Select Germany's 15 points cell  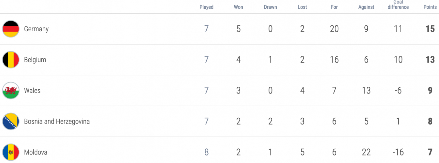[x=430, y=29]
